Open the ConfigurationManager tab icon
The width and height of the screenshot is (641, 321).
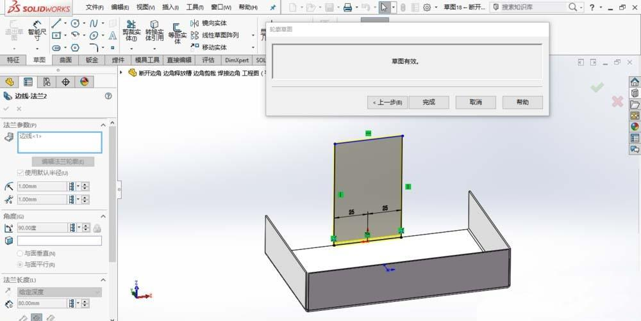[x=47, y=82]
